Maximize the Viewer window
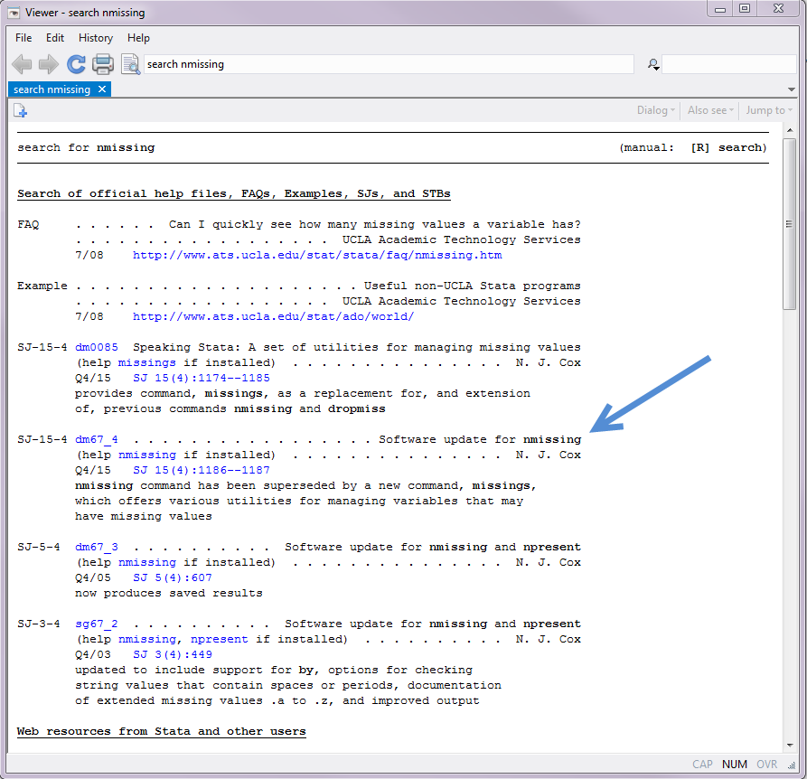 [x=745, y=9]
